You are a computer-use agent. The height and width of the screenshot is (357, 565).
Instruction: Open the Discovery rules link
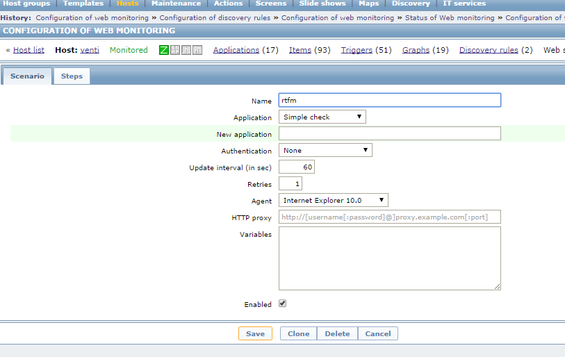tap(489, 50)
